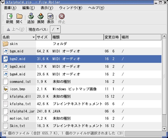This screenshot has width=168, height=138.
Task: Select the kfalpha14.jar file name
Action: coord(22,111)
